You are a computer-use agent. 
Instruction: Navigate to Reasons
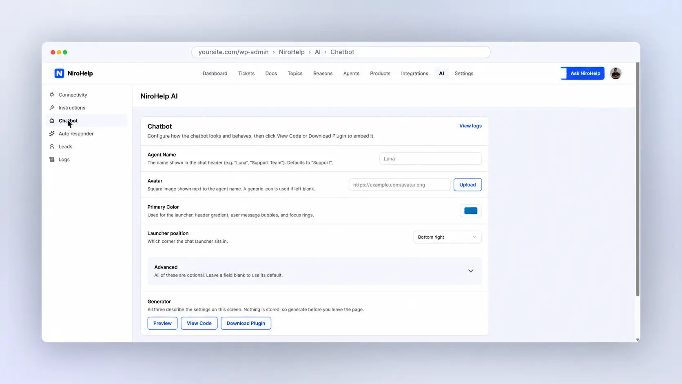(323, 73)
